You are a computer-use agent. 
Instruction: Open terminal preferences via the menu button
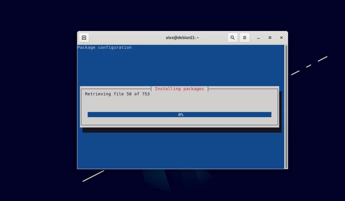(x=245, y=37)
